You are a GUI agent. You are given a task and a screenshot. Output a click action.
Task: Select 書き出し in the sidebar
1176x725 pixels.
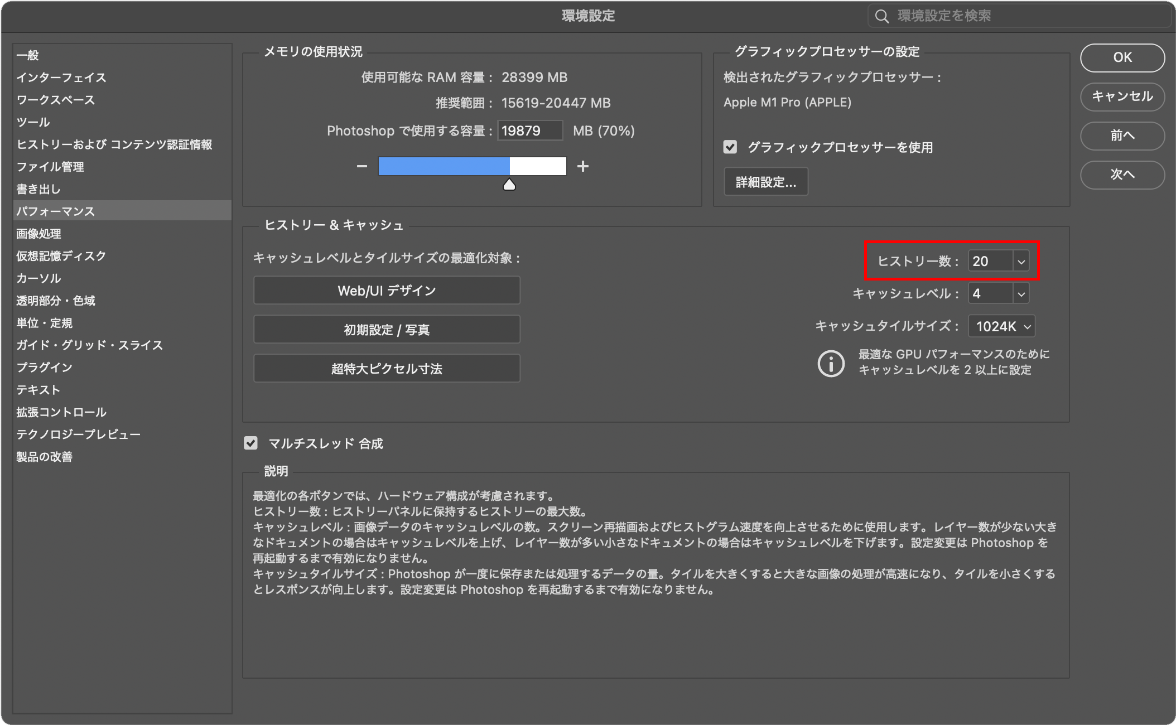click(122, 189)
